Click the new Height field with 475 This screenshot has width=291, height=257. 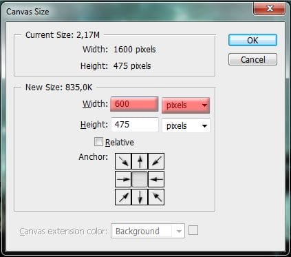[x=135, y=125]
